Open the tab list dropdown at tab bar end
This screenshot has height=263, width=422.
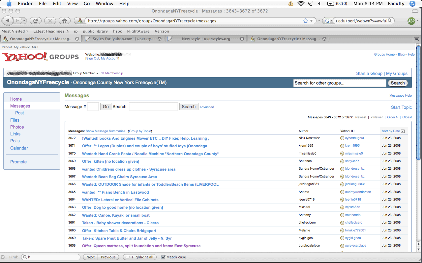click(x=417, y=39)
